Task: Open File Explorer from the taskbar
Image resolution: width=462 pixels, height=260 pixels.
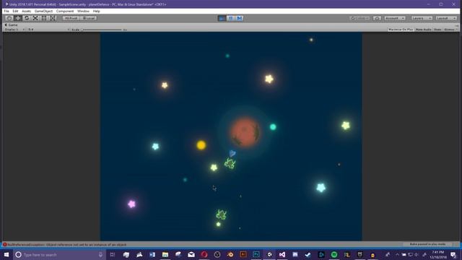Action: 165,255
